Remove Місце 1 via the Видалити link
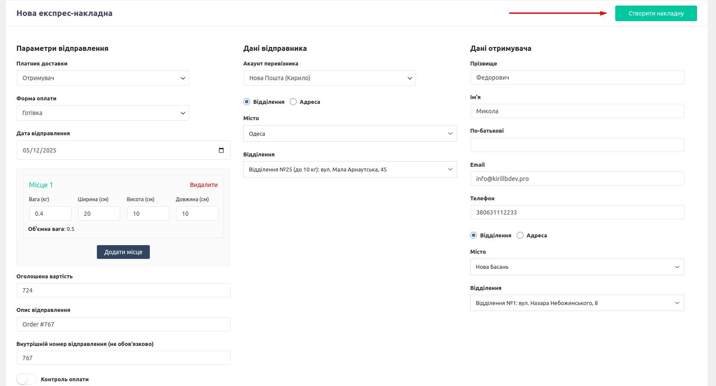 [204, 185]
